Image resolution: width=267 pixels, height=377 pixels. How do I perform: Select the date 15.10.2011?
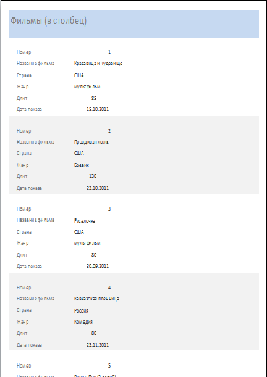tap(98, 109)
